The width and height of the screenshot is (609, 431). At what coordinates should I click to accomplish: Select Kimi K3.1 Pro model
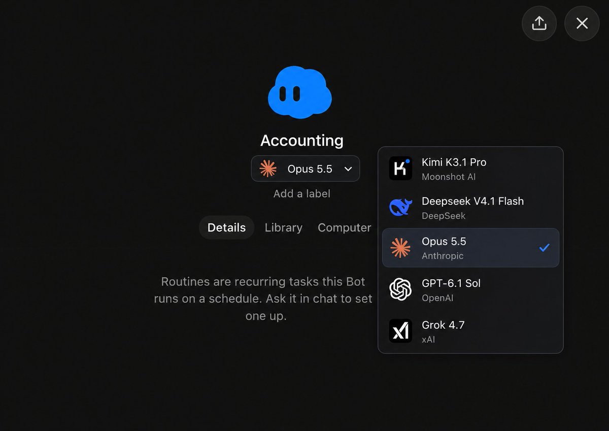(470, 169)
